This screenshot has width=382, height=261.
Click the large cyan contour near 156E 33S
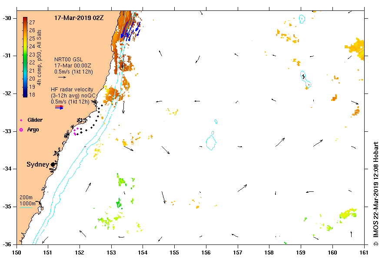(x=211, y=143)
